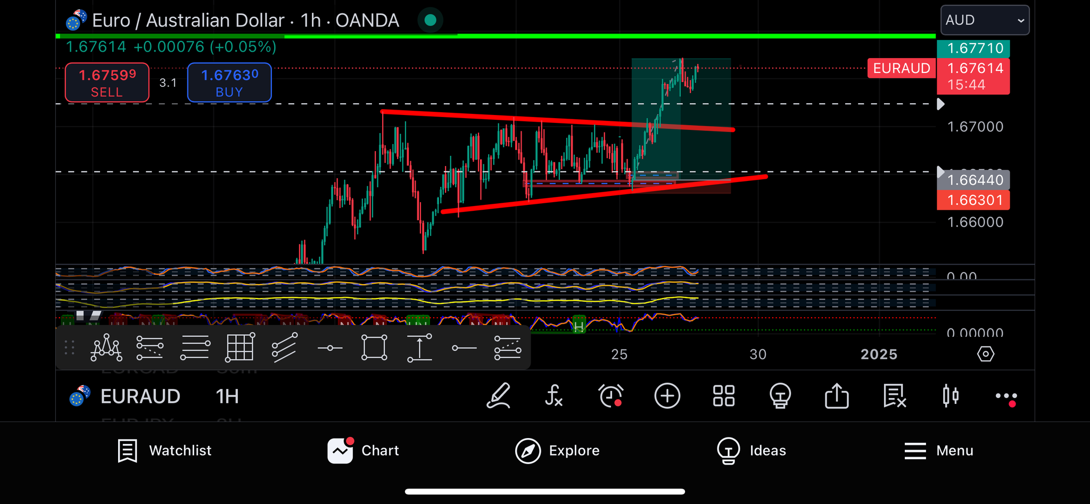Open the indicators fx icon

554,396
